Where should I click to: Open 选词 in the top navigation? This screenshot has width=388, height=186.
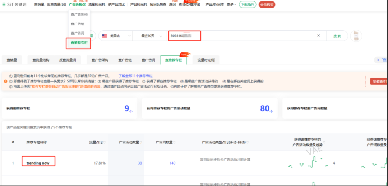click(172, 4)
